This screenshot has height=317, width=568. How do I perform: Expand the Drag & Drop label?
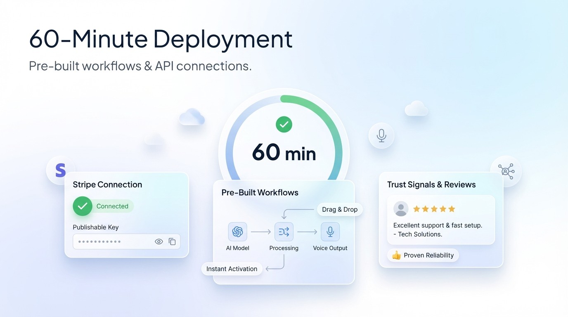tap(339, 209)
